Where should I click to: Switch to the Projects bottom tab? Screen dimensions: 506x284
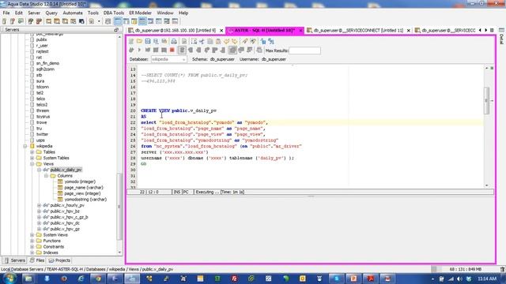[59, 260]
